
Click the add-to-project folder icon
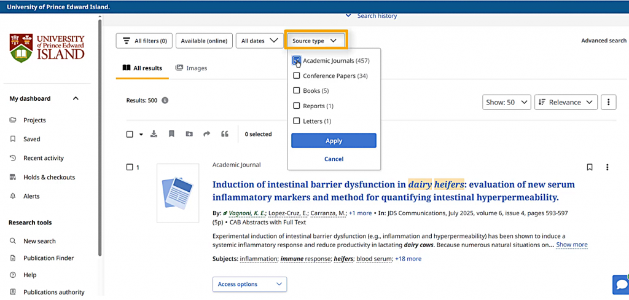tap(189, 134)
